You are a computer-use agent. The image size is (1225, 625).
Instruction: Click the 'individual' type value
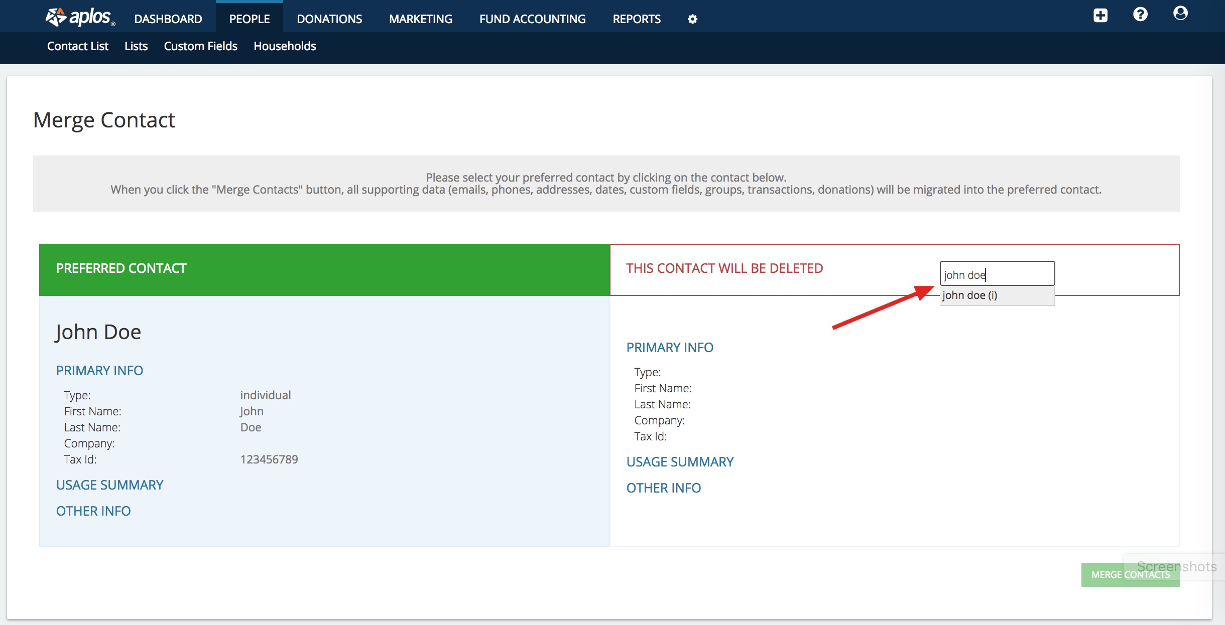pyautogui.click(x=266, y=395)
